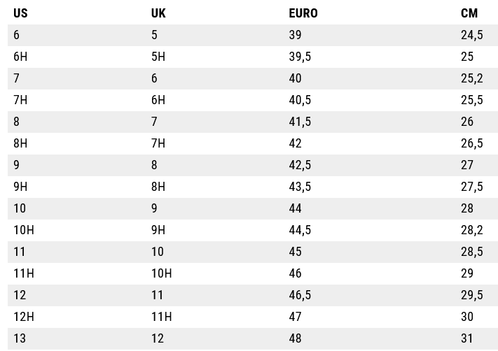498x351 pixels.
Task: Select the UK size 5 cell
Action: 154,35
